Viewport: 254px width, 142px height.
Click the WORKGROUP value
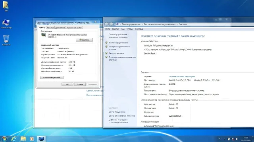coord(175,116)
